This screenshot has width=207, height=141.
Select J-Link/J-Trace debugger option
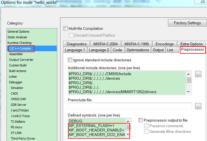[x=20, y=116]
